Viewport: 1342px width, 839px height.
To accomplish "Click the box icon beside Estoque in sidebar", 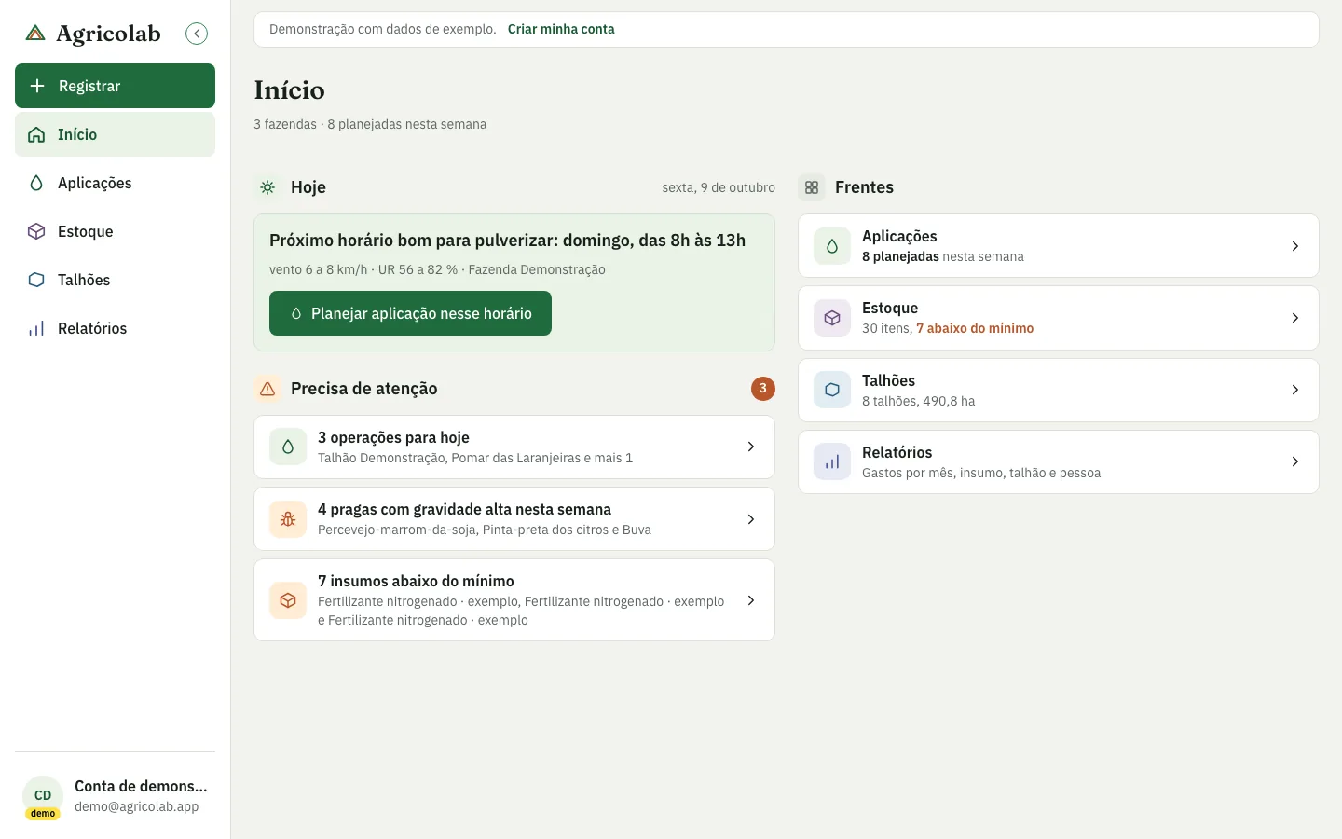I will [x=36, y=231].
